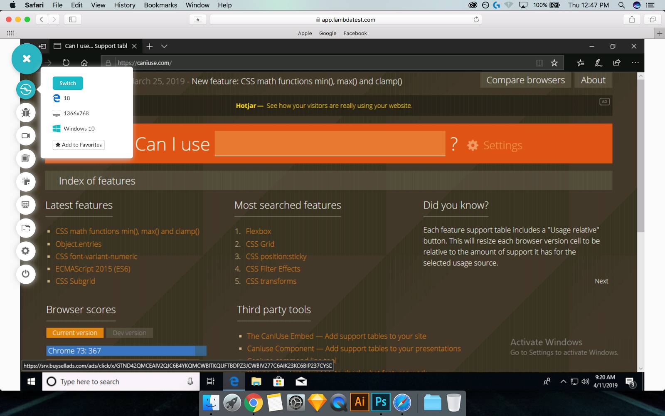Screen dimensions: 665x416
Task: Click the Can I use search field
Action: tap(330, 144)
